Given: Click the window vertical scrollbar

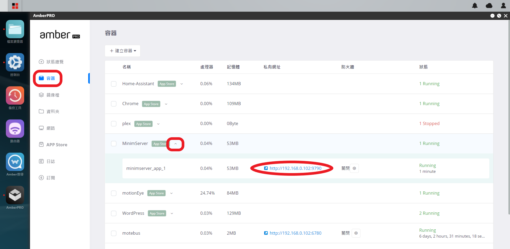Looking at the screenshot, I should pos(509,117).
